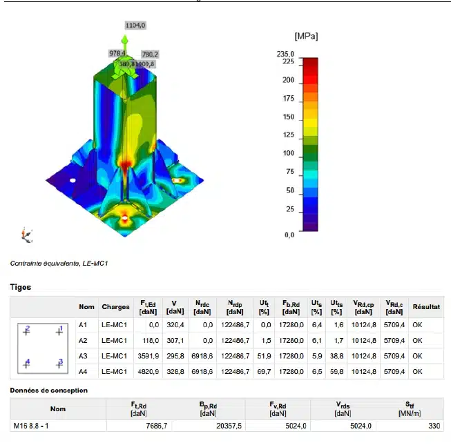Image resolution: width=451 pixels, height=445 pixels.
Task: Click the Données de conception heading
Action: [49, 390]
